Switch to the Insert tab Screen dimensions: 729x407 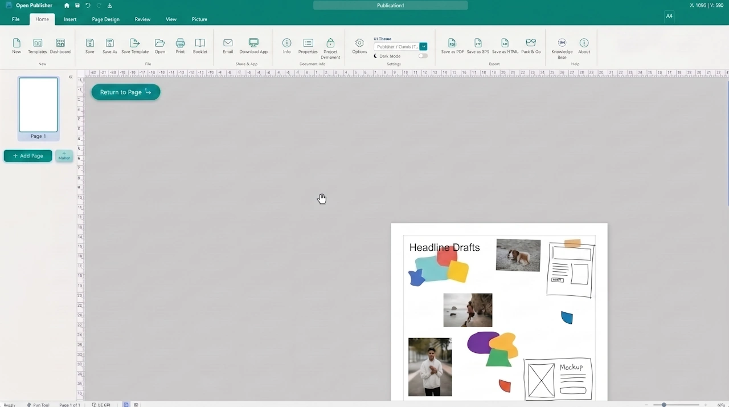(70, 19)
